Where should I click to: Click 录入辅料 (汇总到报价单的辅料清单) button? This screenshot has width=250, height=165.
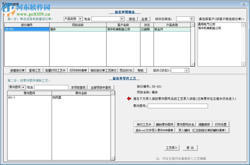pyautogui.click(x=202, y=130)
